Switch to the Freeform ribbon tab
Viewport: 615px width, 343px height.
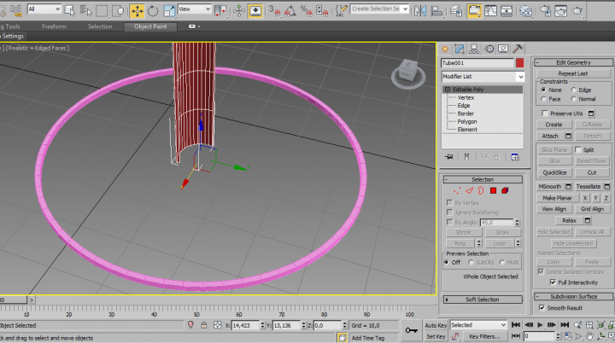54,26
